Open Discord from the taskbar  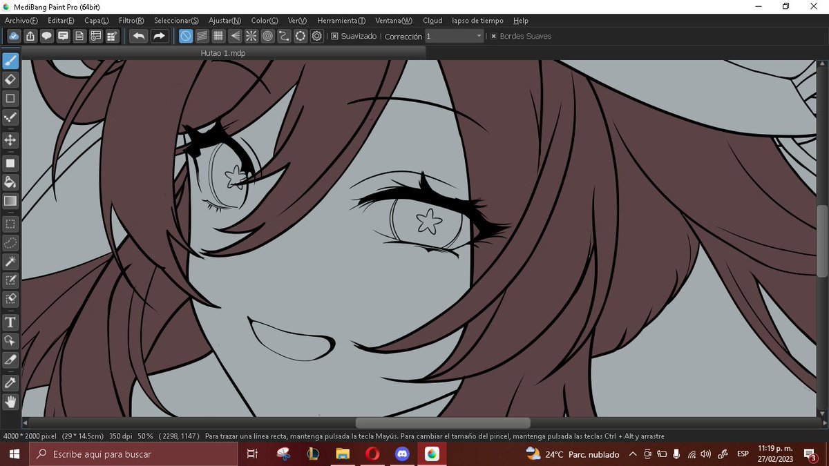coord(402,454)
